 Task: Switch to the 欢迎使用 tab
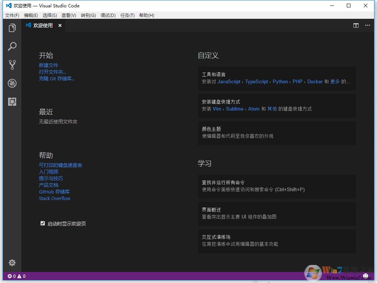click(42, 25)
